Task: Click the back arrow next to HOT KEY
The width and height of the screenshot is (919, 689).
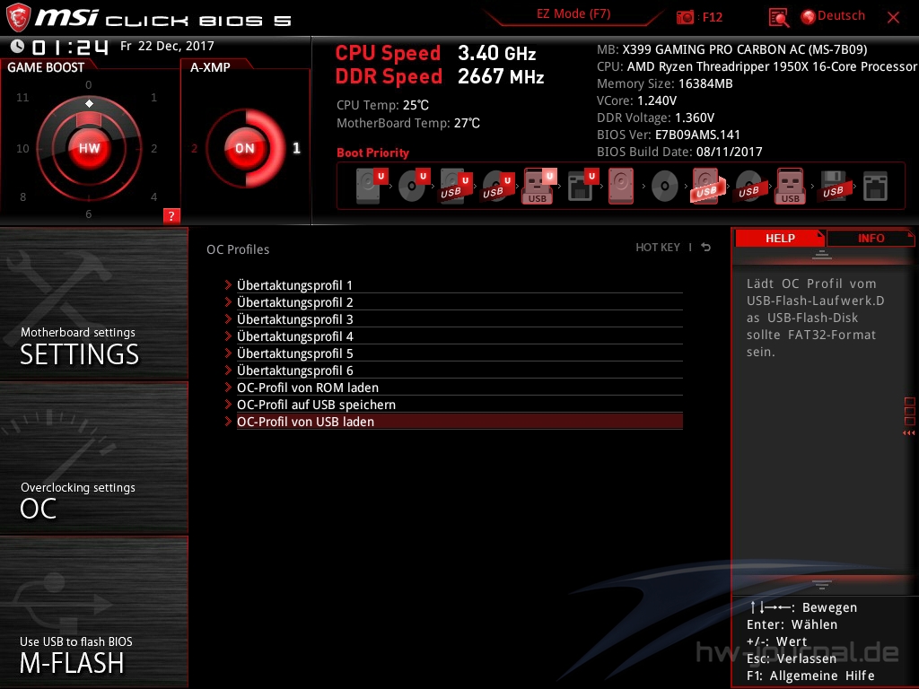Action: pyautogui.click(x=706, y=248)
